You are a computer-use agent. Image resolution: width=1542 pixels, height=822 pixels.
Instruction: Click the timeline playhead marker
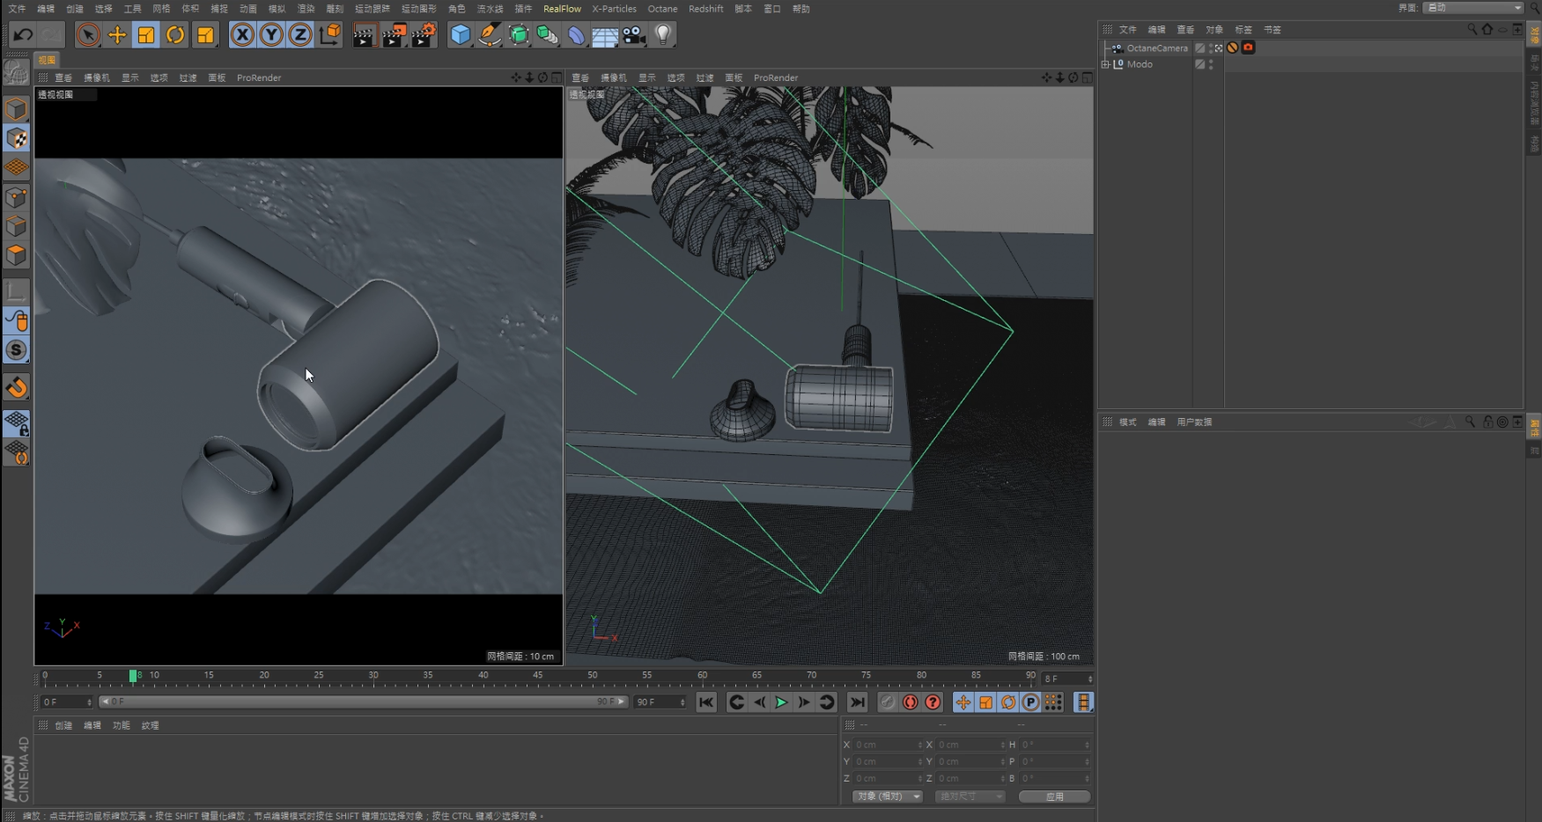133,676
